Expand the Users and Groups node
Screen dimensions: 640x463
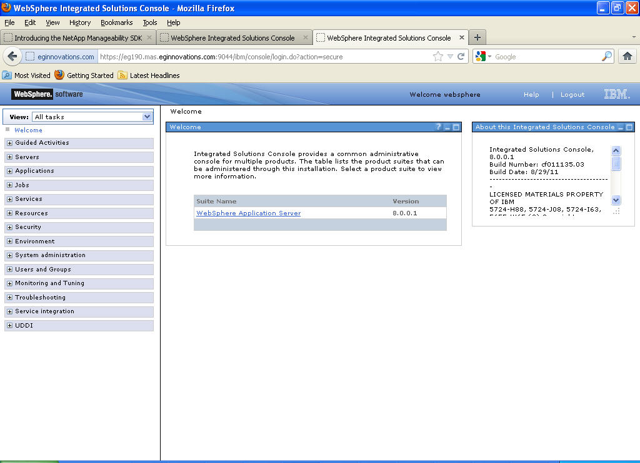tap(9, 270)
